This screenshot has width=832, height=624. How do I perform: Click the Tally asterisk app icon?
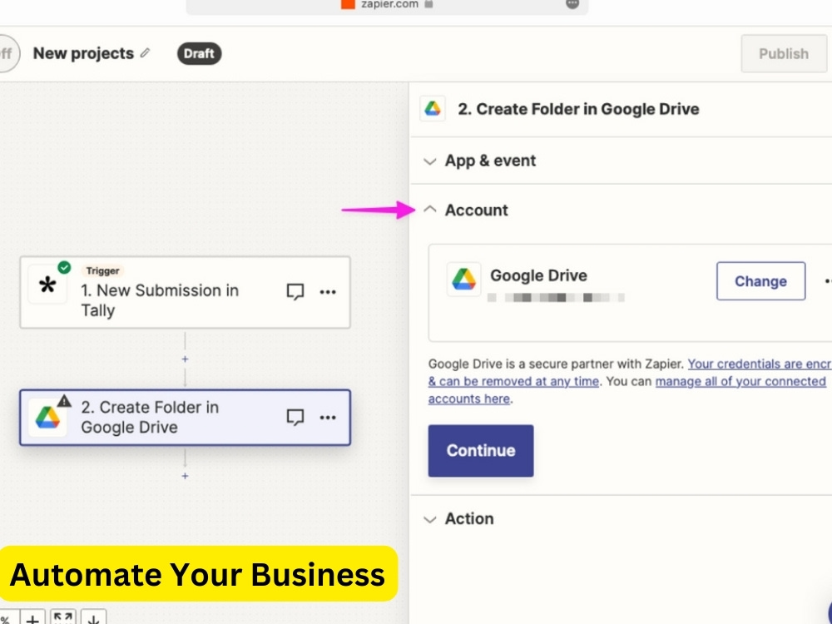point(47,285)
